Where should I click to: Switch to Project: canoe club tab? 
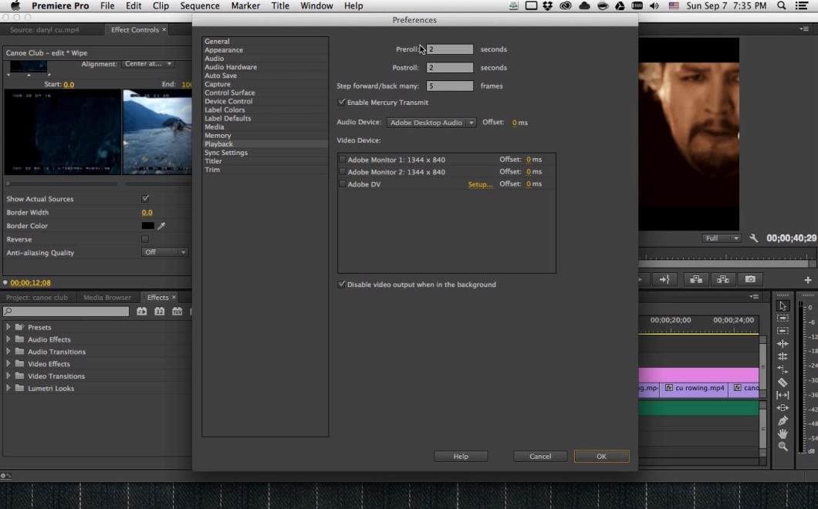point(37,297)
